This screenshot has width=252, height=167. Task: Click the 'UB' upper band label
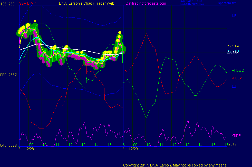click(234, 16)
